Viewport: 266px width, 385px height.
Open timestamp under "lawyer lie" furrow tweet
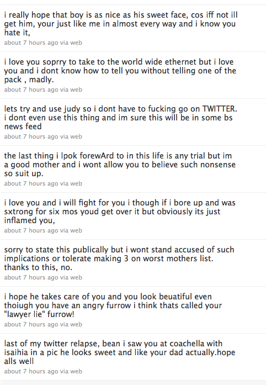(31, 324)
